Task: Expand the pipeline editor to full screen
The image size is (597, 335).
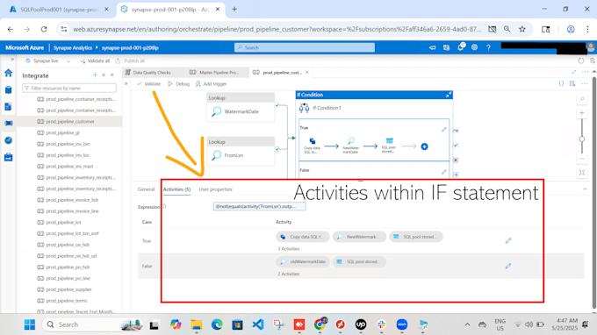Action: tap(574, 72)
